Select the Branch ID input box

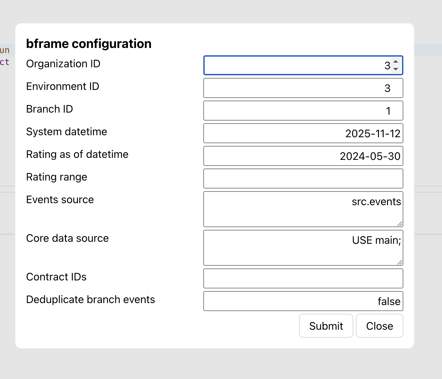pyautogui.click(x=303, y=111)
